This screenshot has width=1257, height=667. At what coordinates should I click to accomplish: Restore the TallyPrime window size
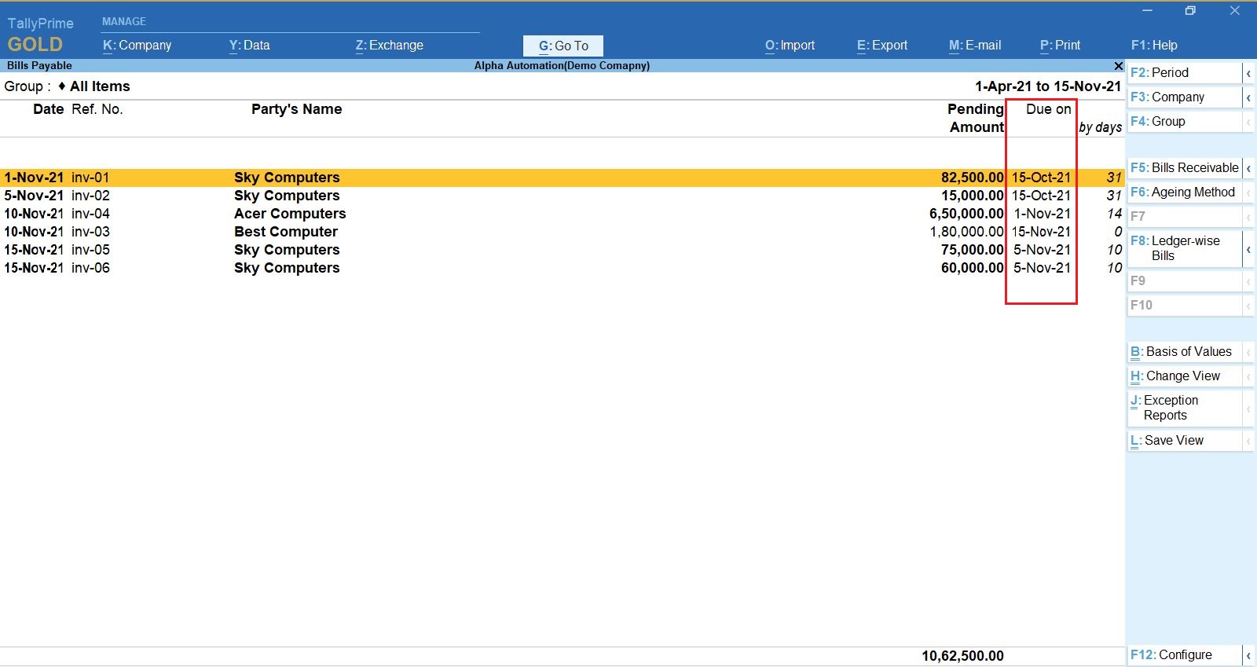pyautogui.click(x=1190, y=11)
